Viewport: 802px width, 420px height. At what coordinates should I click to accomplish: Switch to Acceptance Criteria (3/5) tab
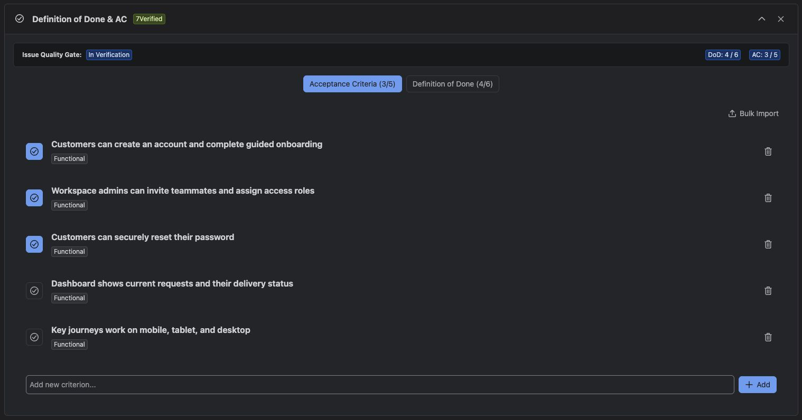(x=352, y=84)
